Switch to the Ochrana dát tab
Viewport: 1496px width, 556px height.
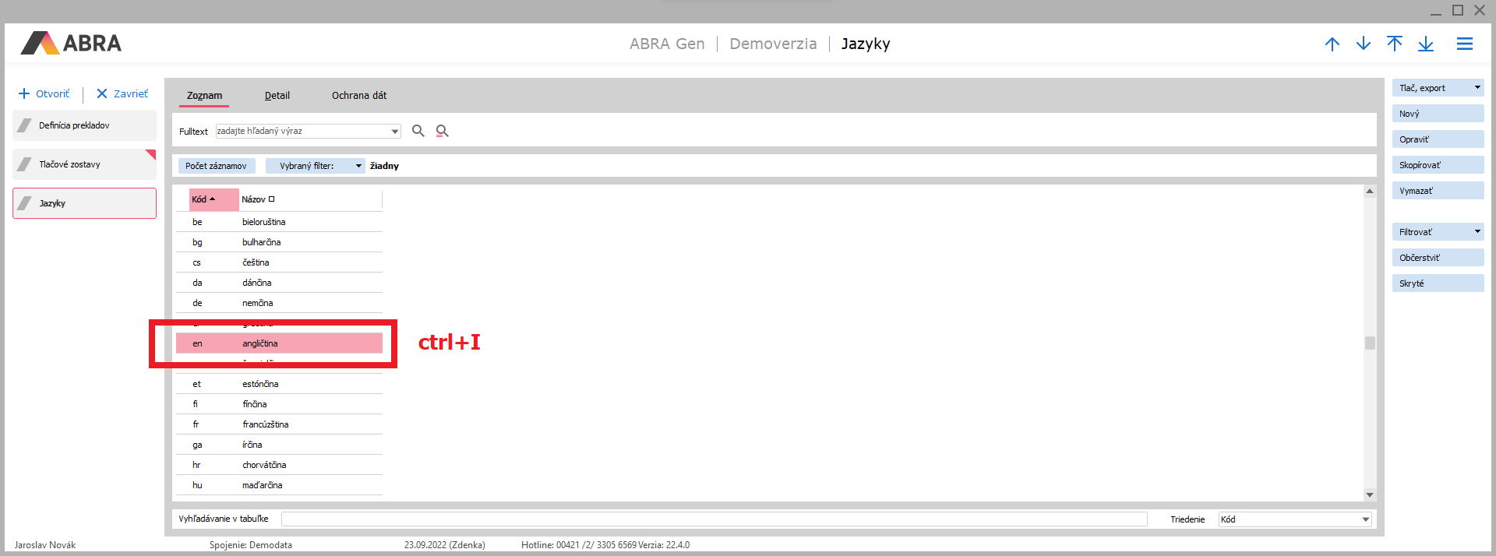point(358,96)
